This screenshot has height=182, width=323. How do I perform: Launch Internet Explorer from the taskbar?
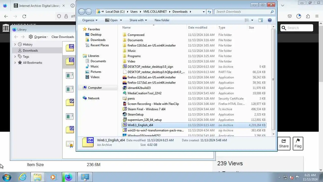(22, 177)
